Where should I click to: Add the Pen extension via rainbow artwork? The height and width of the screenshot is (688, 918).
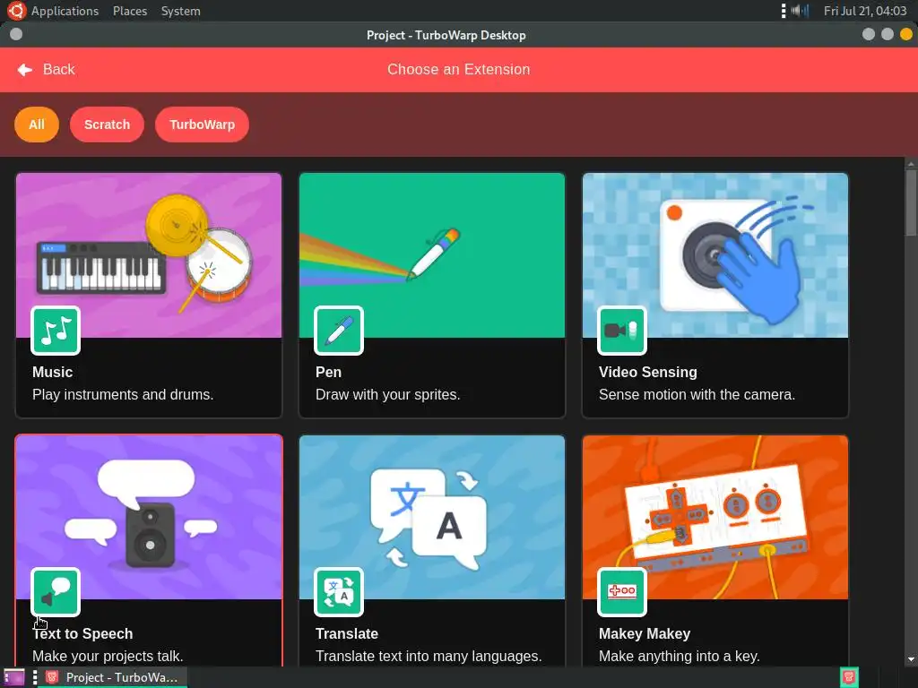coord(432,255)
